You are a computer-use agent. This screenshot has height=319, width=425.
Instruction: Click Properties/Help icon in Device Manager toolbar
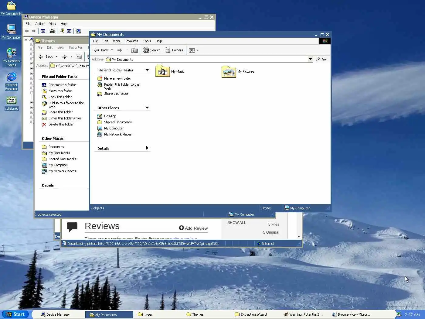click(x=62, y=31)
